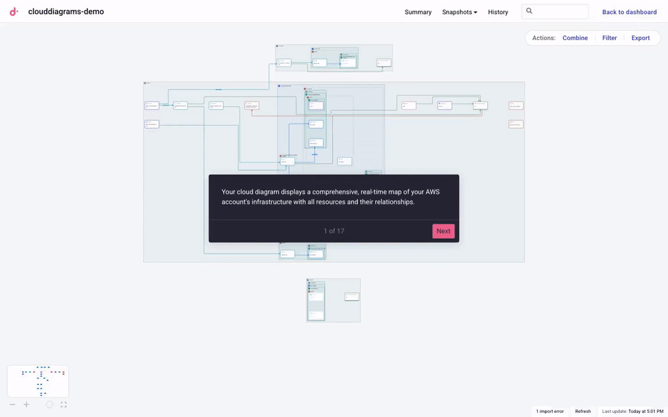Click the zoom out minus icon
Screen dimensions: 668x417
point(12,404)
